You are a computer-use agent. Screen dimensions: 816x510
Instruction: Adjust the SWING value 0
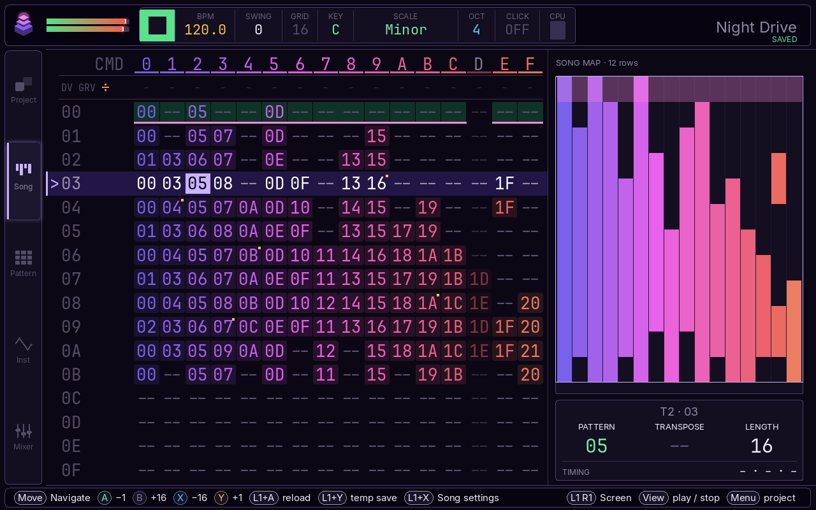pyautogui.click(x=258, y=29)
